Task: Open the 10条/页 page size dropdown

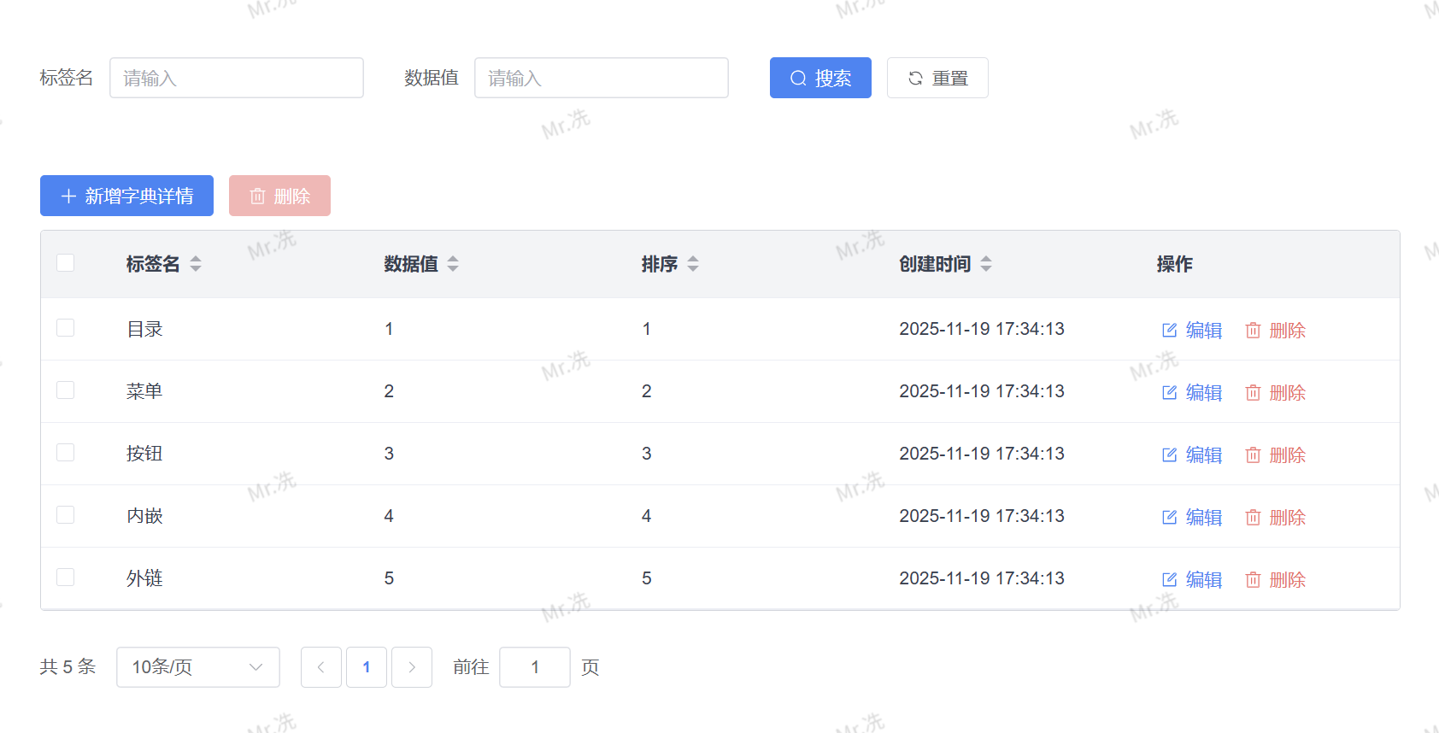Action: 198,667
